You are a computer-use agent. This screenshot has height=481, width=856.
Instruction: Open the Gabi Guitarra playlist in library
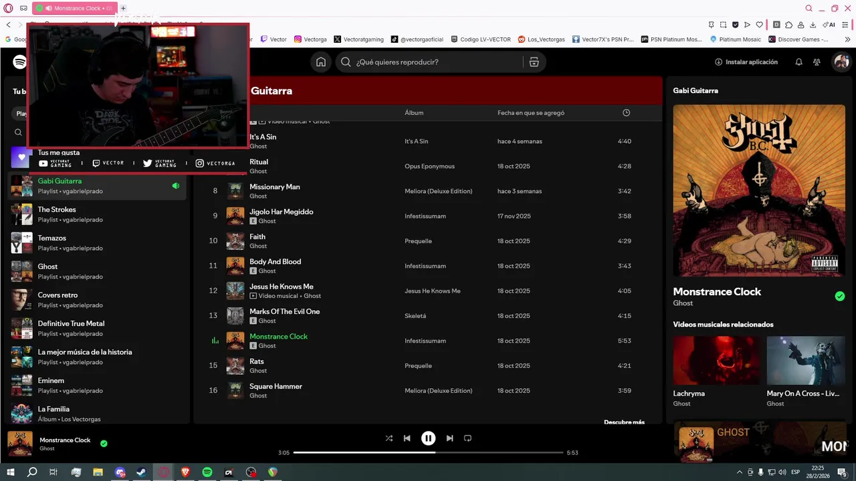click(x=97, y=186)
